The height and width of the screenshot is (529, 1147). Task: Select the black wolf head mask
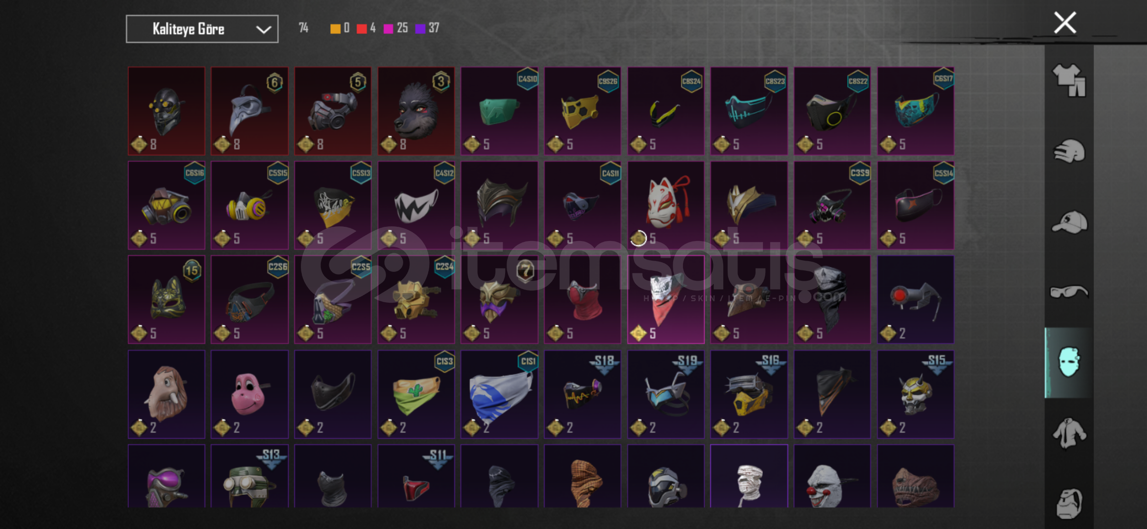pyautogui.click(x=416, y=111)
